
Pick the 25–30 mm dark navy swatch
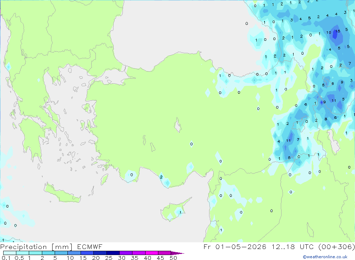point(113,253)
